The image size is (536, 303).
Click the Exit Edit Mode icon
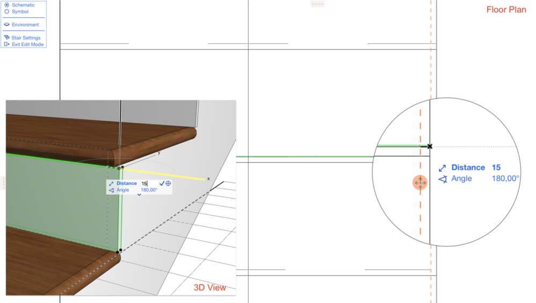[x=6, y=44]
